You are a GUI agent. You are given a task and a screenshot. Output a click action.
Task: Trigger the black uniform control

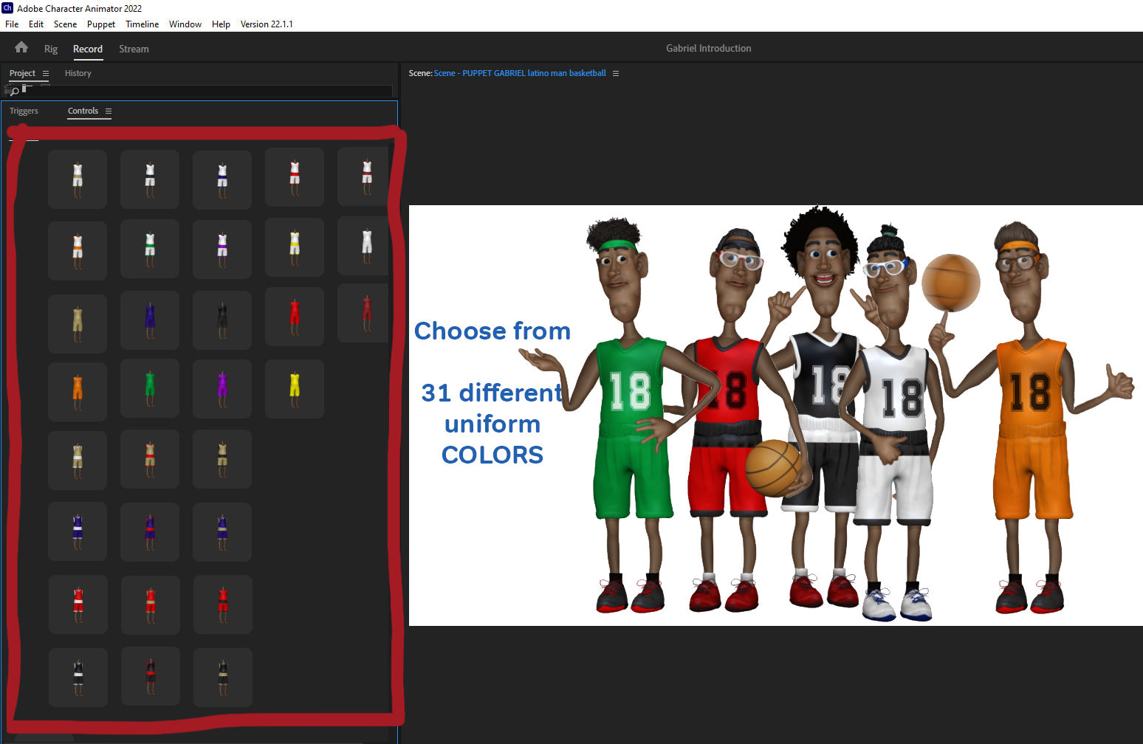coord(222,320)
